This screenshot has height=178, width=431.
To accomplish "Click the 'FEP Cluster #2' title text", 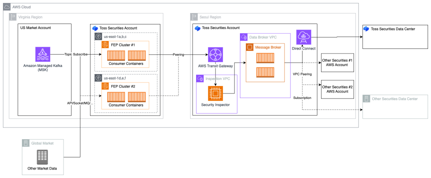I will tap(123, 86).
